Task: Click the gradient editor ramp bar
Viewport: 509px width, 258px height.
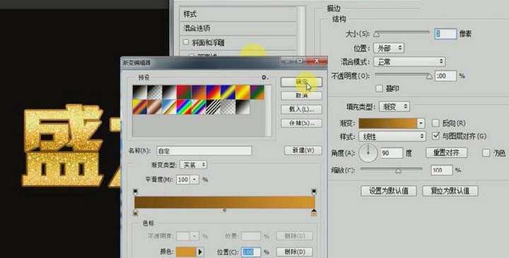Action: (225, 202)
